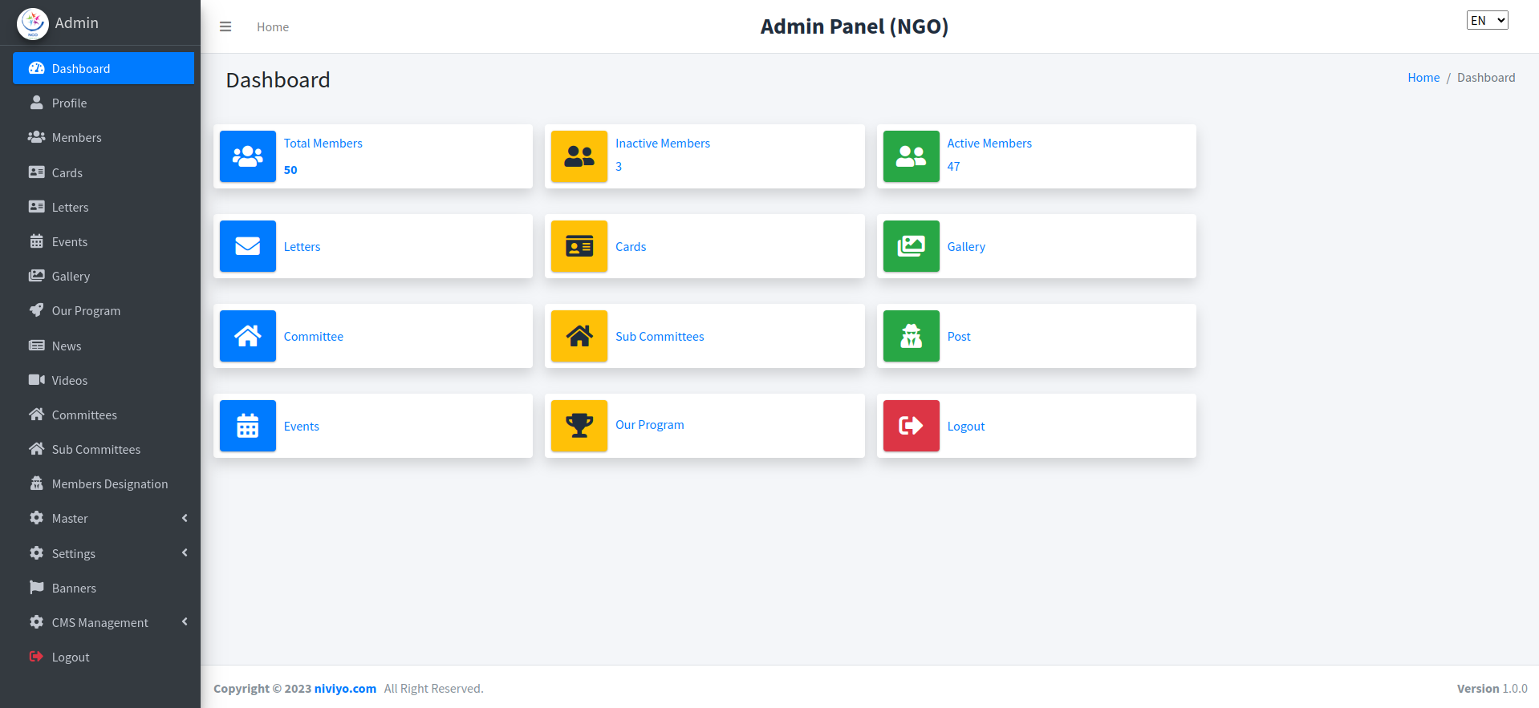
Task: Click the red Logout tile icon
Action: [911, 426]
